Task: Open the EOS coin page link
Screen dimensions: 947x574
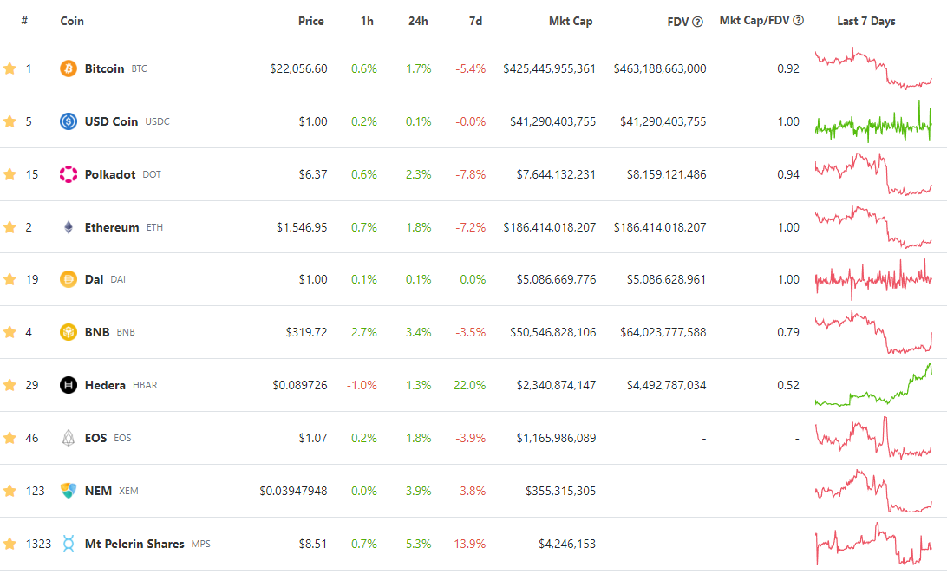Action: coord(95,438)
